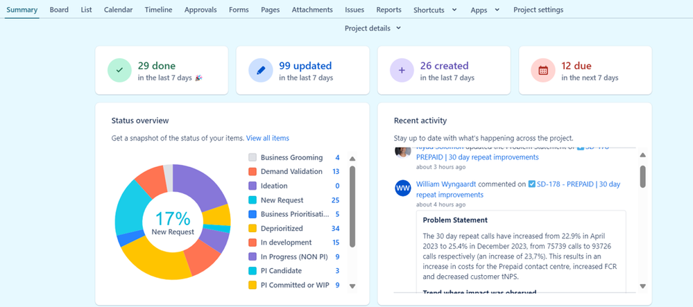Click New Request count 25
Viewport: 693px width, 307px height.
tap(336, 200)
